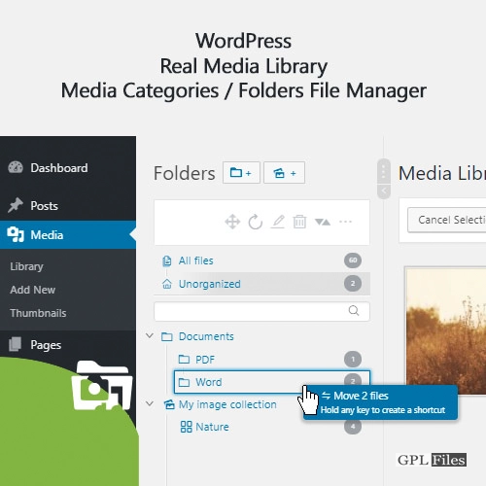Collapse the Documents folder tree
Screen dimensions: 486x486
click(x=150, y=335)
